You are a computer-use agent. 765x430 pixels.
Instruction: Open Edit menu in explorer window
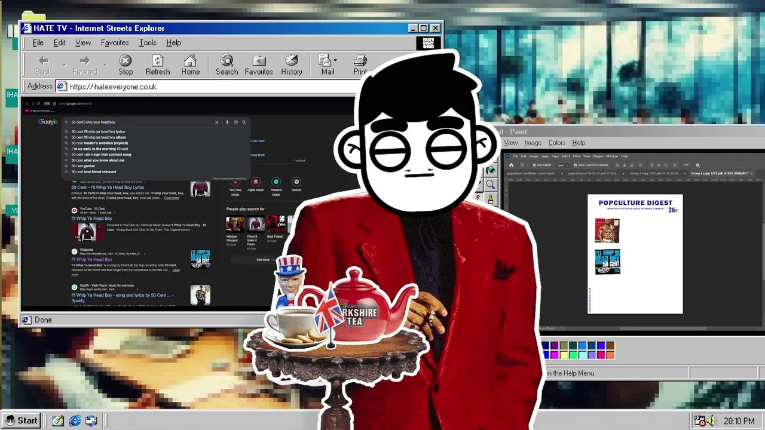tap(59, 42)
